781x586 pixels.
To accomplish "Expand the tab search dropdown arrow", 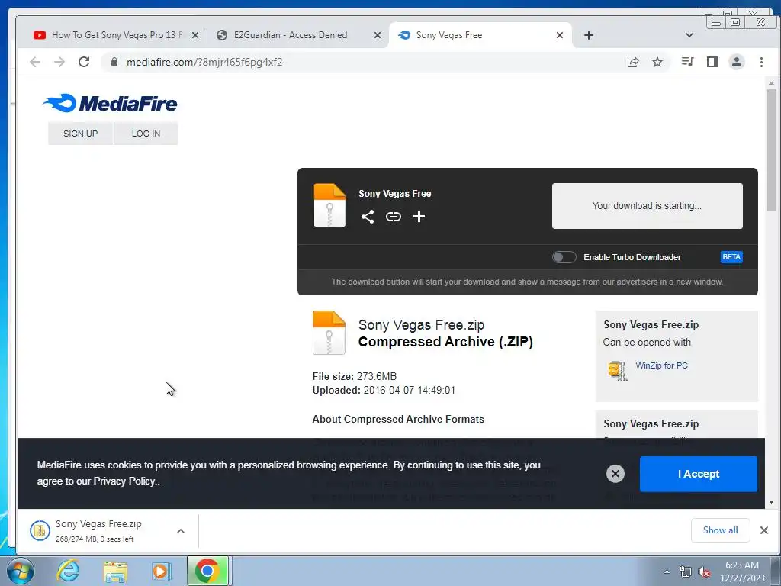I will coord(689,35).
